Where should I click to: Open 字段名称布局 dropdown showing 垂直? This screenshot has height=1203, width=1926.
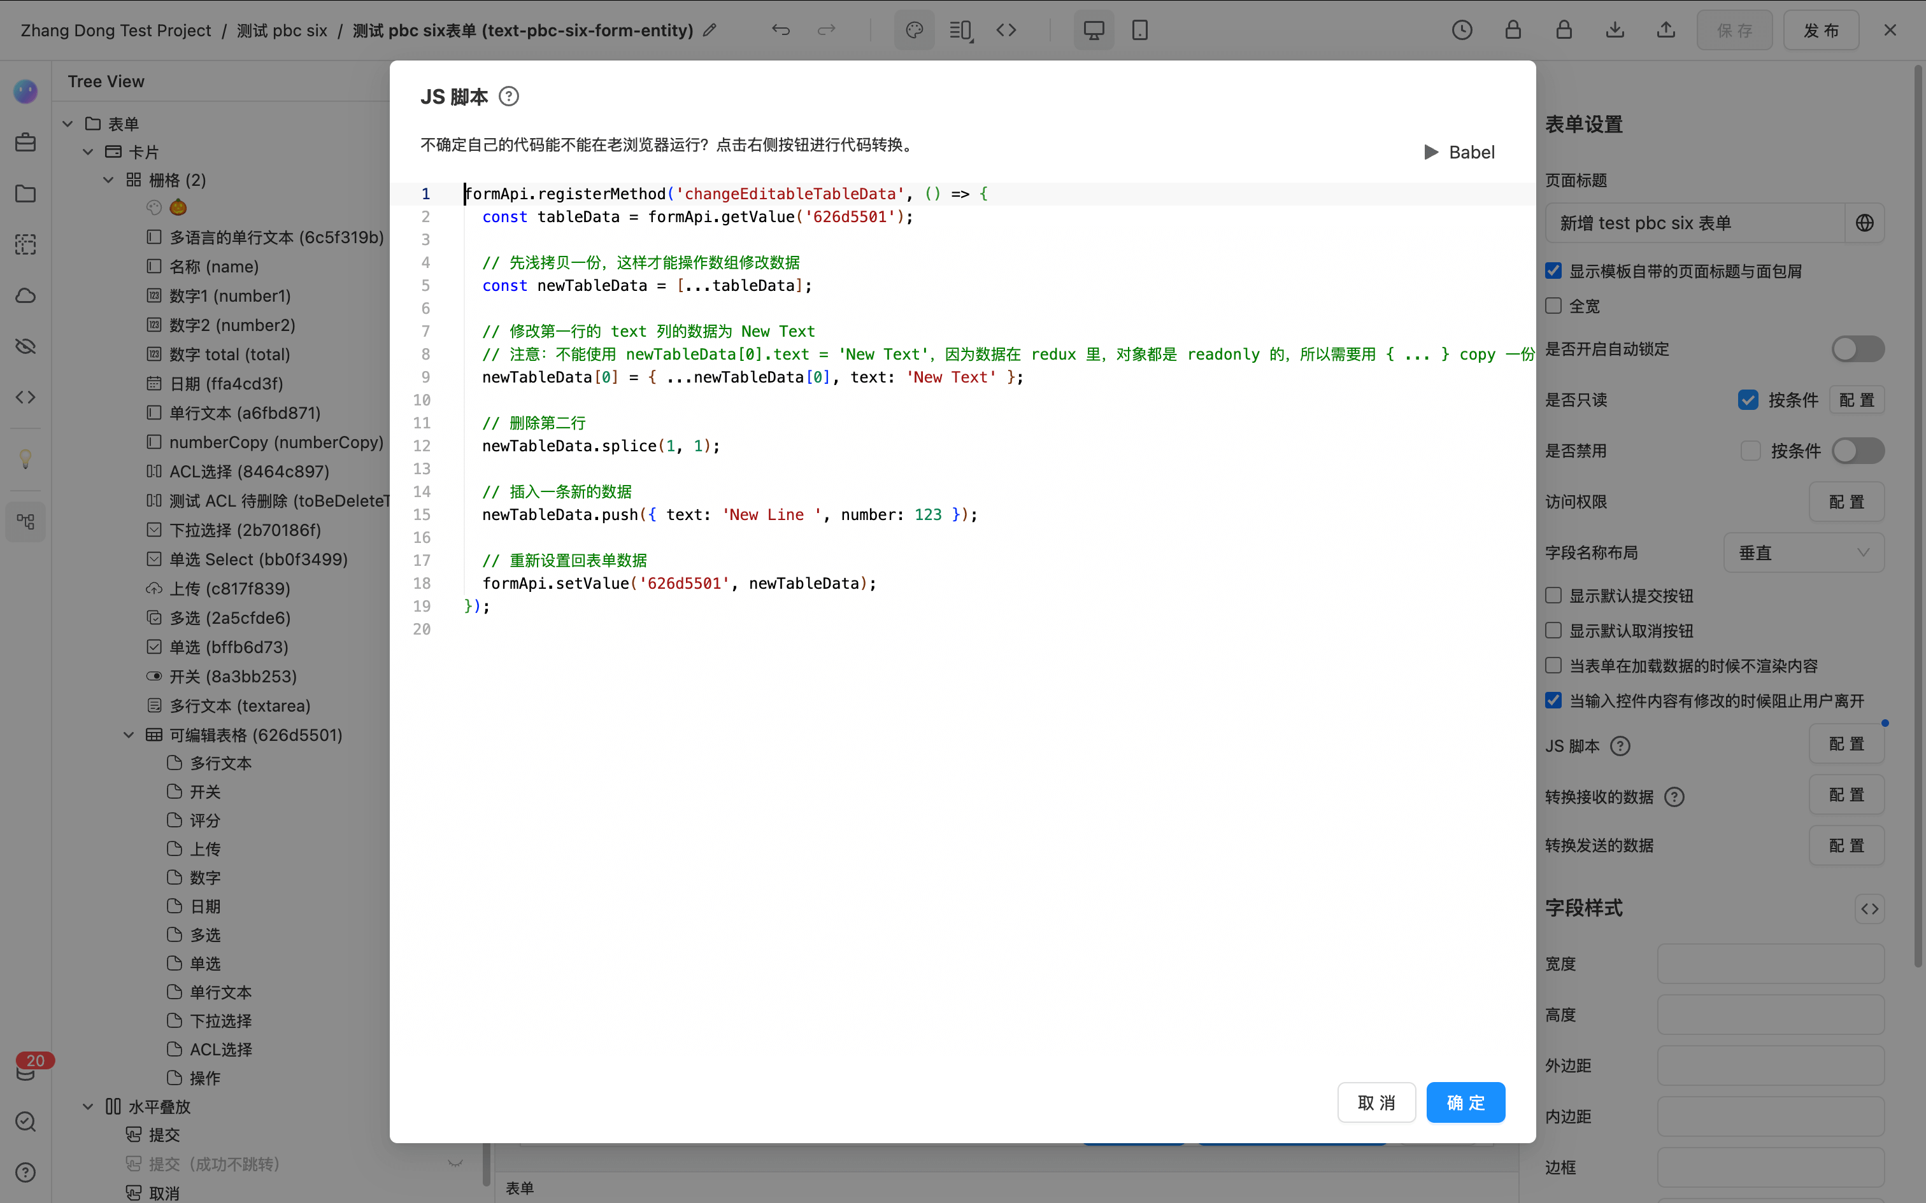click(x=1804, y=552)
